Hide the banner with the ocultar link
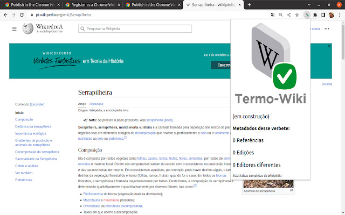 point(327,84)
